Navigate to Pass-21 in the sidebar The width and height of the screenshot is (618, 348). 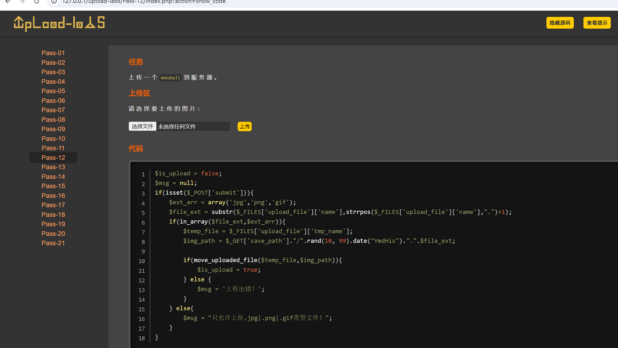pyautogui.click(x=53, y=243)
